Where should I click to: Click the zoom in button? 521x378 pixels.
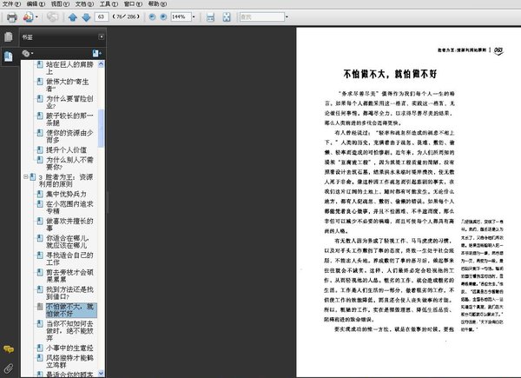tap(165, 17)
